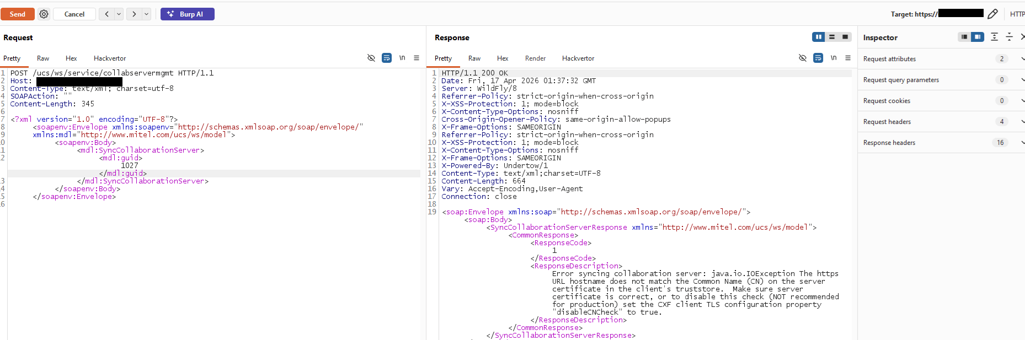The image size is (1025, 340).
Task: Send the SOAP request
Action: tap(18, 14)
